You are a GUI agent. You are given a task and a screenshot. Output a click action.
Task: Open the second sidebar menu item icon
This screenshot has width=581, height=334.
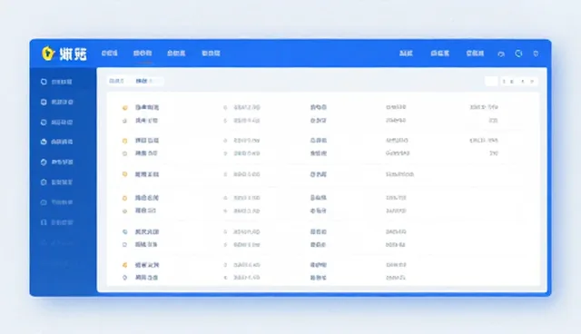[44, 102]
